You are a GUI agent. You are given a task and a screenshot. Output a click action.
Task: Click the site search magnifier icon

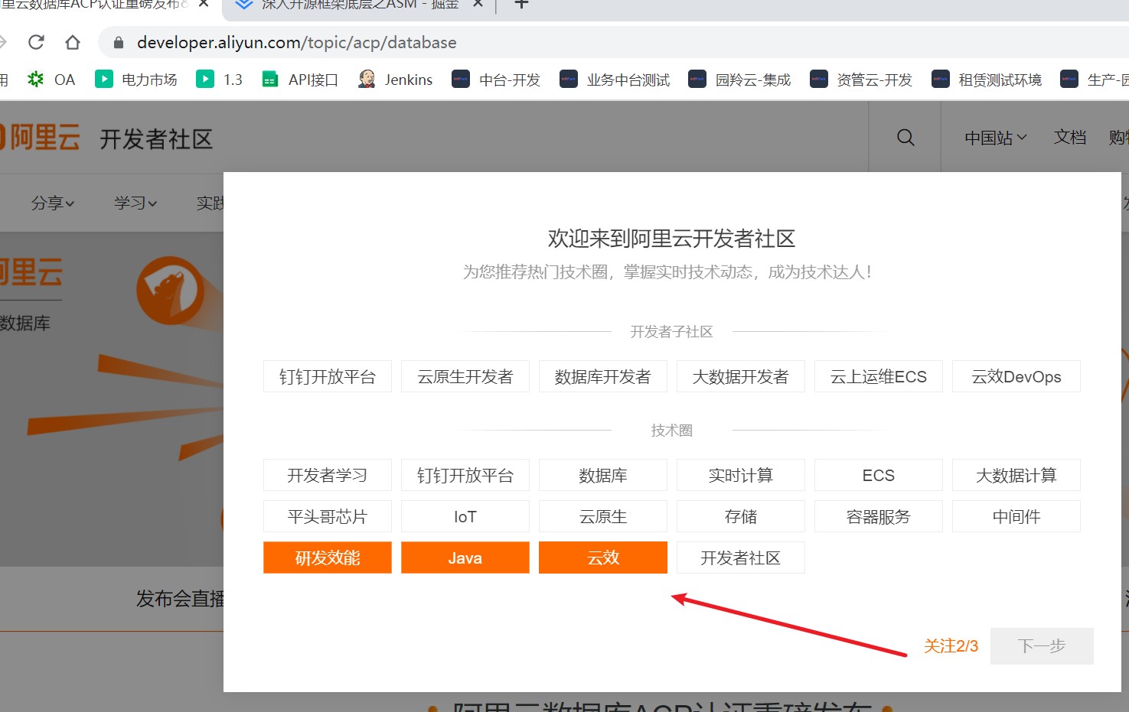point(905,138)
